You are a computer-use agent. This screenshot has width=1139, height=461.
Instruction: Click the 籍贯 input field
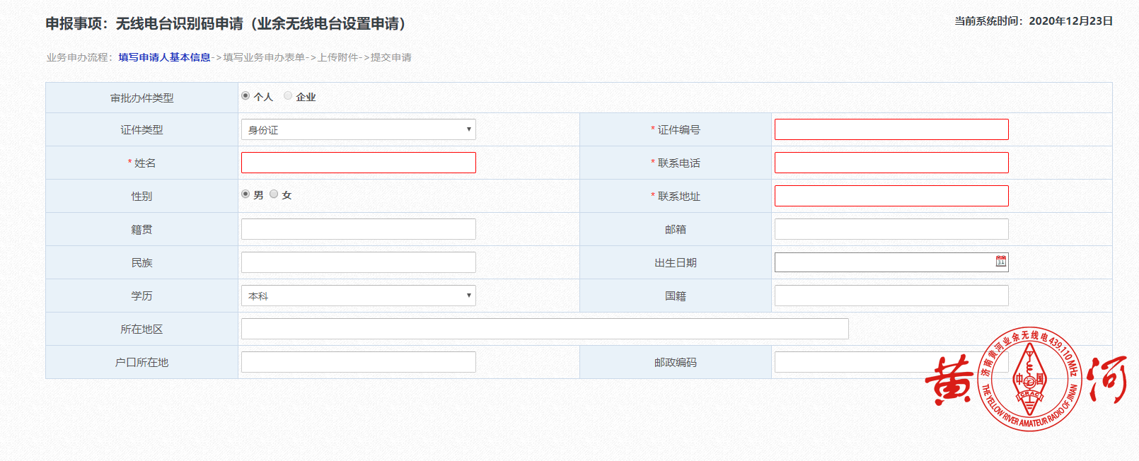(x=358, y=229)
